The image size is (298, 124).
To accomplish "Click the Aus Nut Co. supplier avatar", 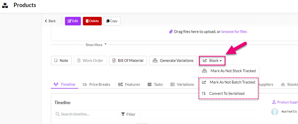I will click(x=275, y=112).
